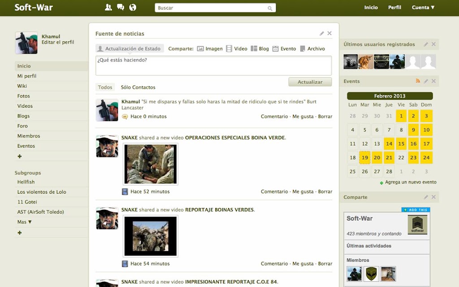Click Comentario on post from 52 minutes ago
The width and height of the screenshot is (459, 287).
click(274, 191)
